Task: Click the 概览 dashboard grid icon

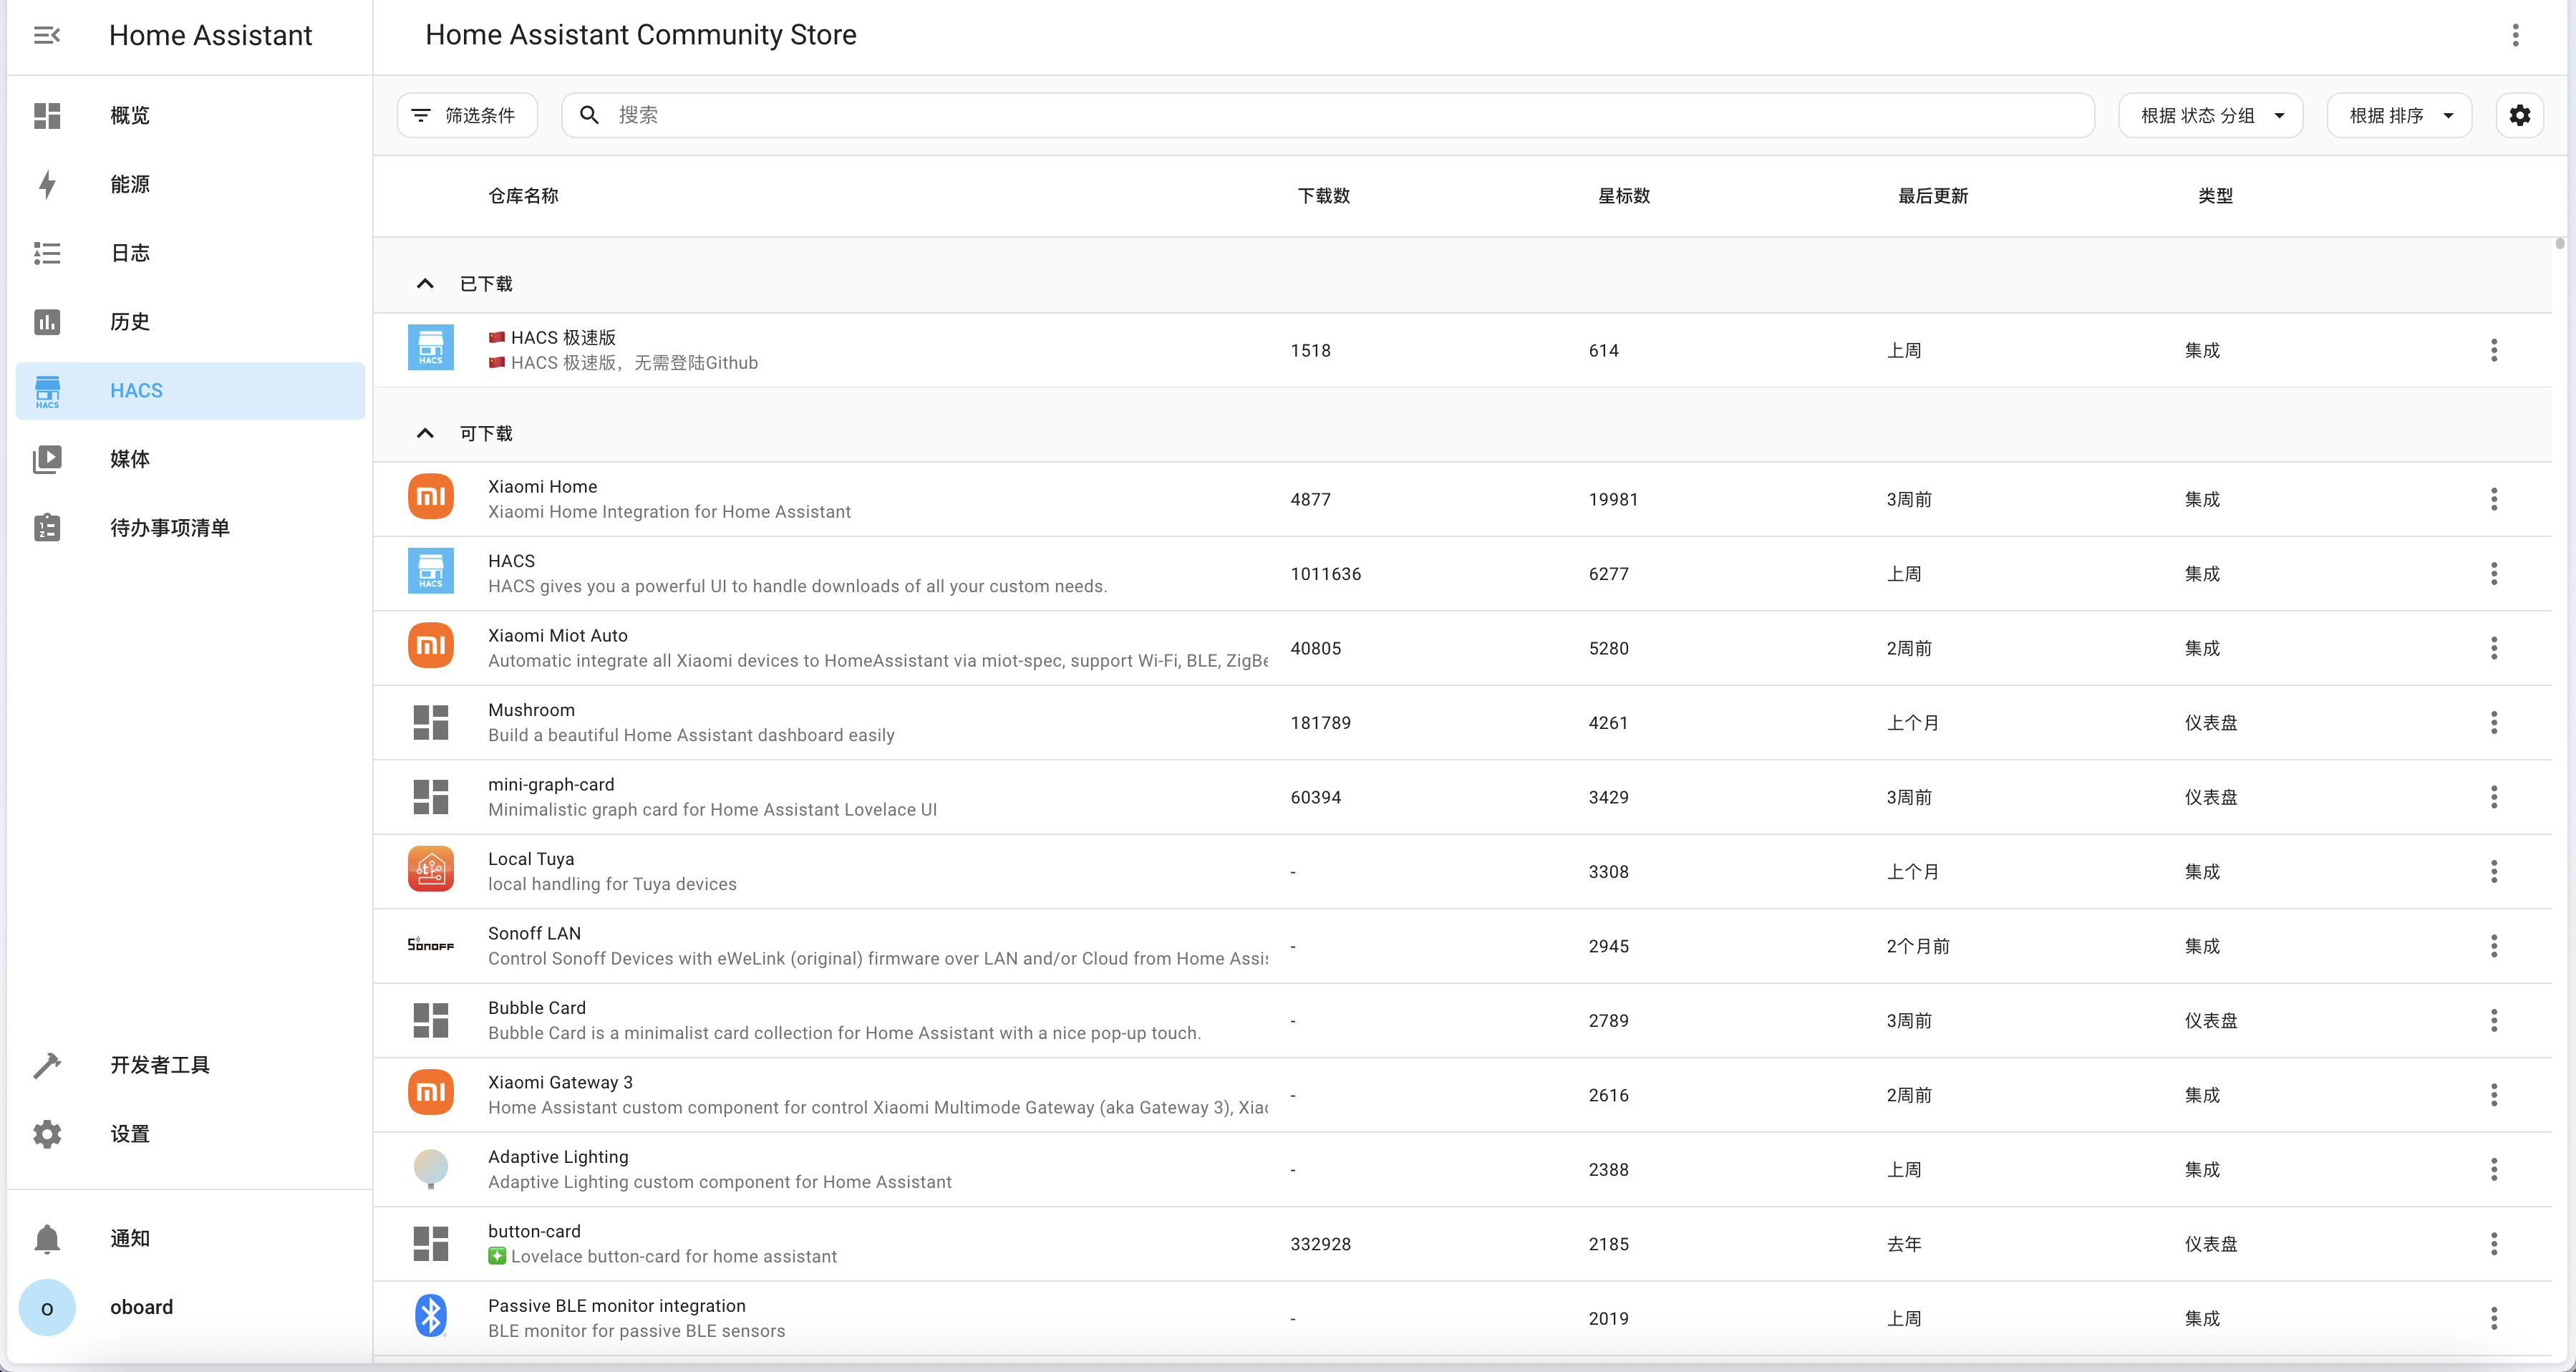Action: pyautogui.click(x=47, y=116)
